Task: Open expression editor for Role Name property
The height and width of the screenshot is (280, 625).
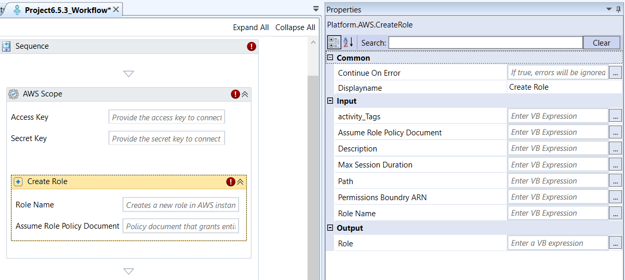Action: pyautogui.click(x=615, y=213)
